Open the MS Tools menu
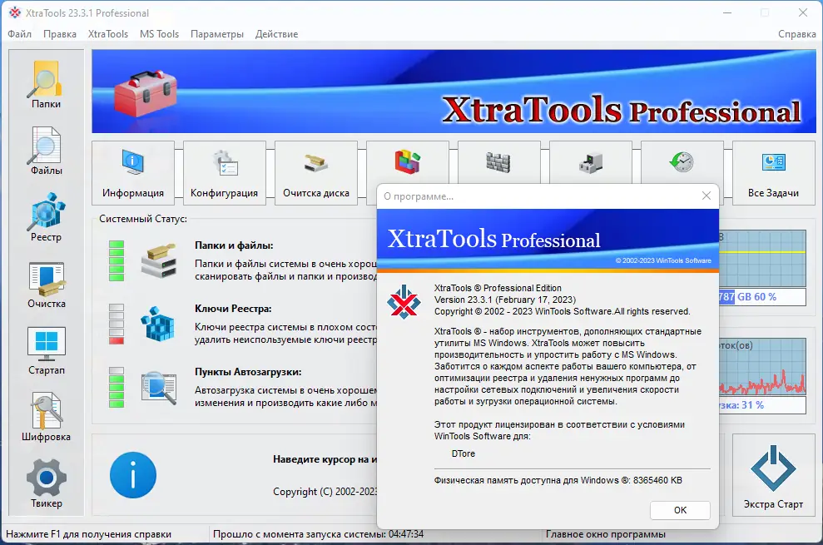The height and width of the screenshot is (545, 823). [x=159, y=34]
